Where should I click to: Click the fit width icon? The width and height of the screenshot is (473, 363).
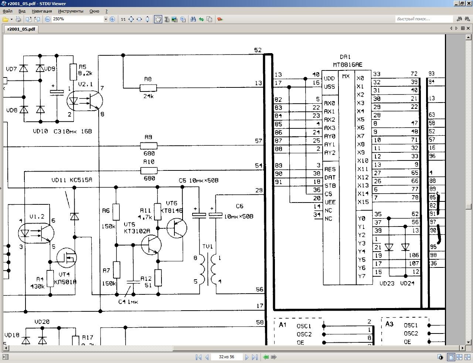139,19
